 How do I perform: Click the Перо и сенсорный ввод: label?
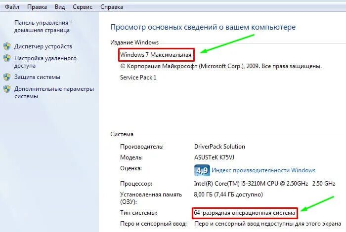[x=153, y=224]
